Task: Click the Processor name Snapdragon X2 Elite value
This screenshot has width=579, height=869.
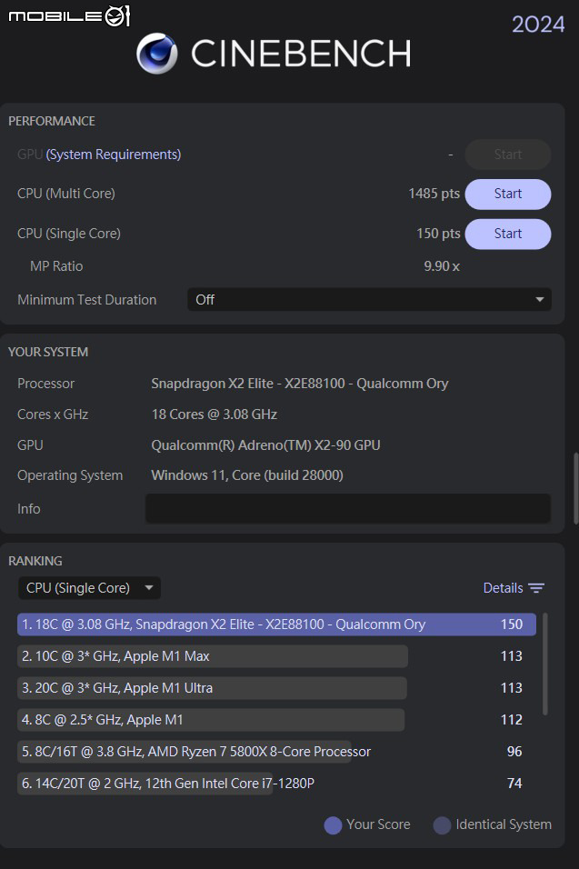Action: click(x=300, y=384)
